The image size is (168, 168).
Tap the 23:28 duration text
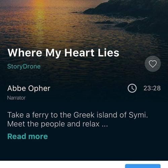tap(152, 88)
